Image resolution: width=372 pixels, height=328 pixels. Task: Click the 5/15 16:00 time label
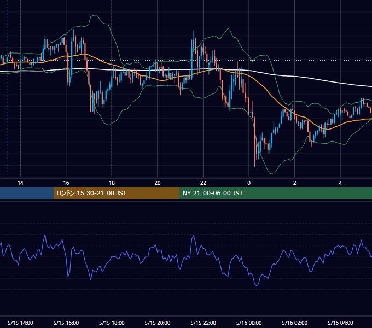point(66,323)
